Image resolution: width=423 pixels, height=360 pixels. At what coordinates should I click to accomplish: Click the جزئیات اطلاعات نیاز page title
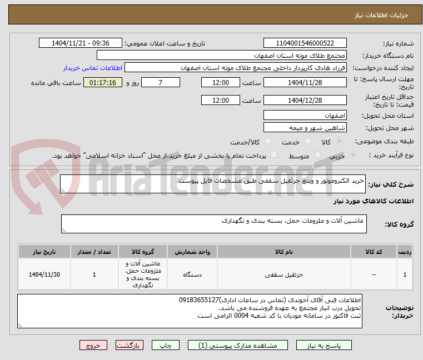click(381, 15)
